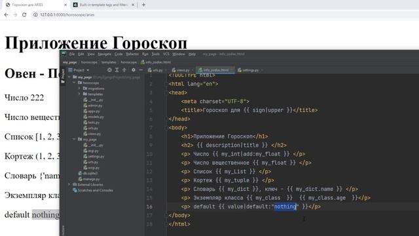
Task: Open site info icon beside address
Action: pyautogui.click(x=35, y=14)
